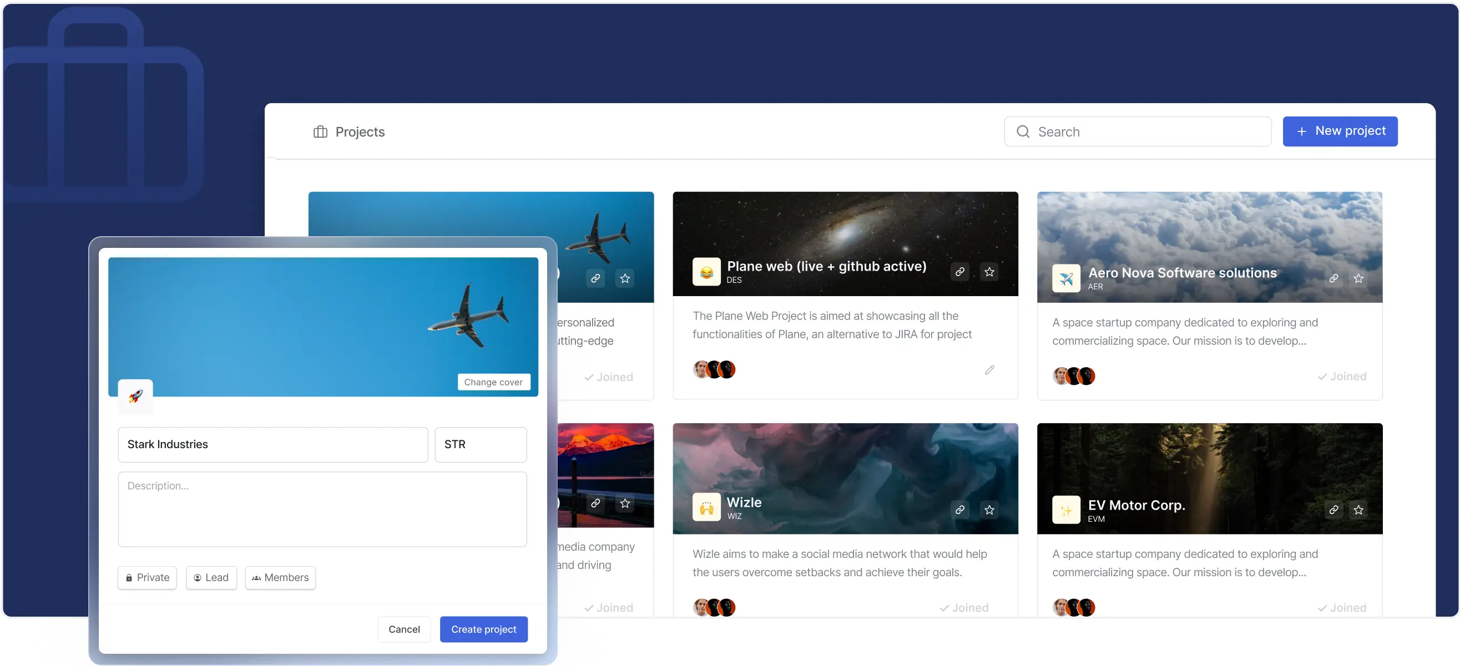The height and width of the screenshot is (666, 1460).
Task: Click the pencil edit icon on Plane web
Action: point(989,370)
